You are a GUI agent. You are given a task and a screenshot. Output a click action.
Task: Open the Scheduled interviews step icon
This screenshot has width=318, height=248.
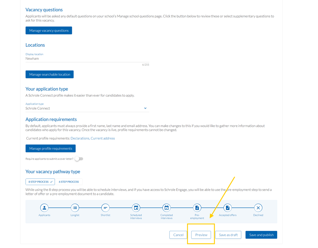coord(136,208)
